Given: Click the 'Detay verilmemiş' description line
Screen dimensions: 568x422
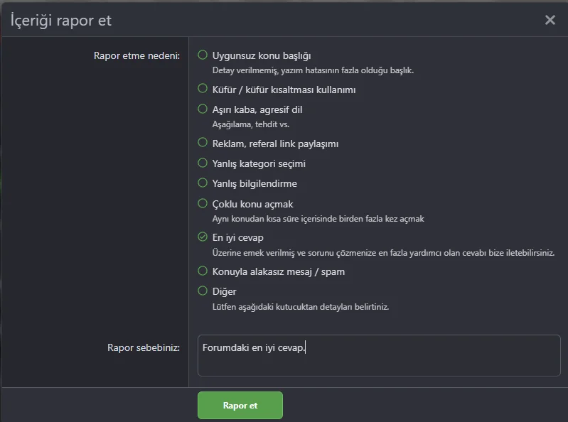Looking at the screenshot, I should tap(313, 70).
